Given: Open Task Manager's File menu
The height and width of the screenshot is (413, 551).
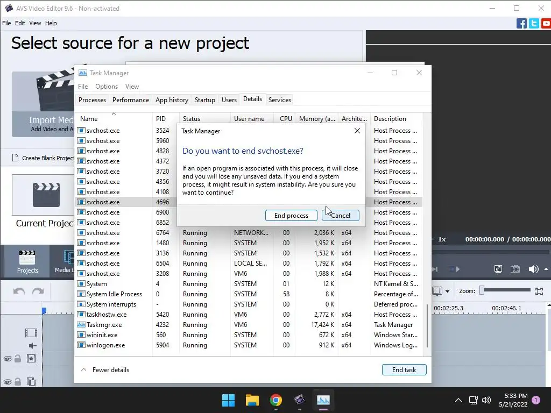Looking at the screenshot, I should 83,87.
